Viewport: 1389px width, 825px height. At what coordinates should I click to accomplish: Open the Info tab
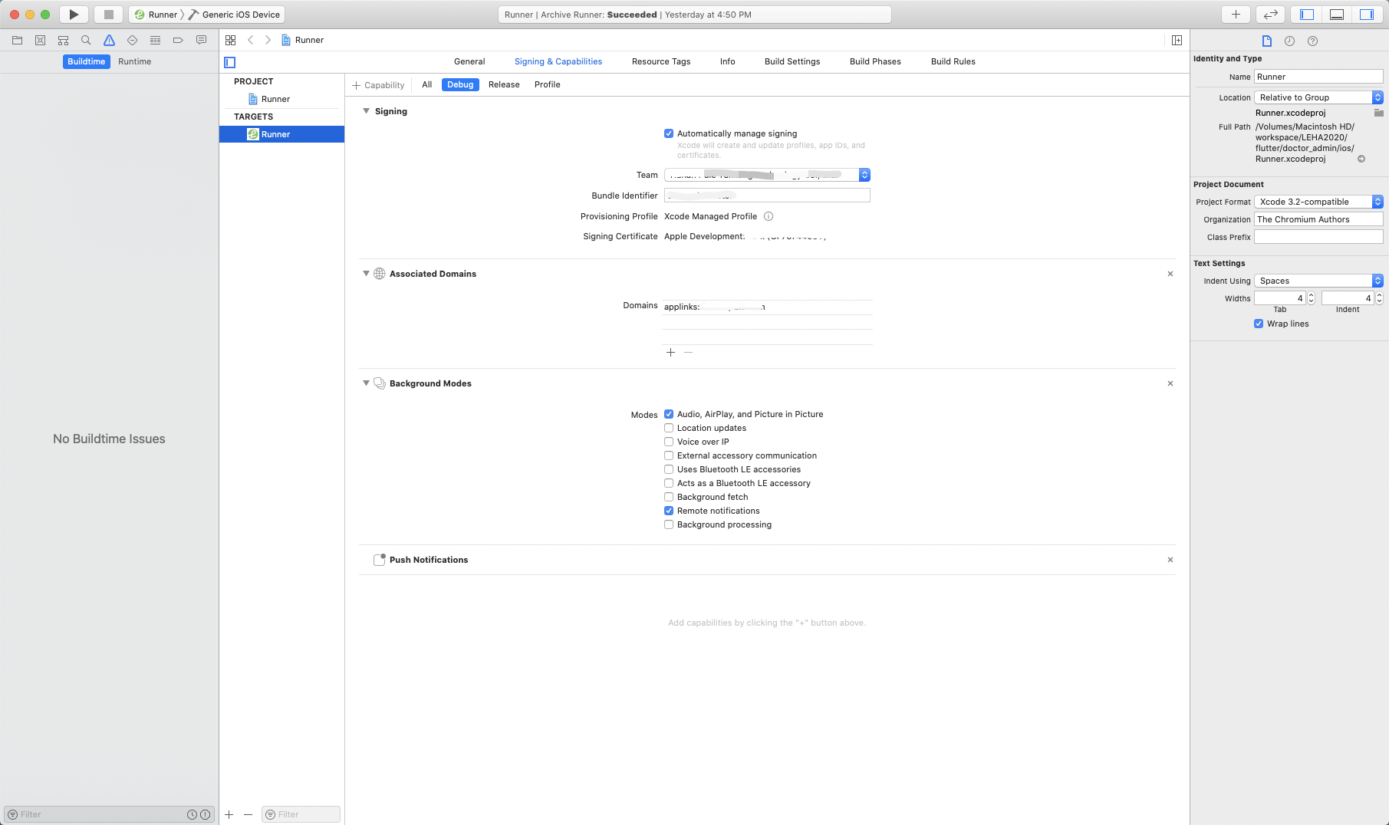(x=728, y=61)
